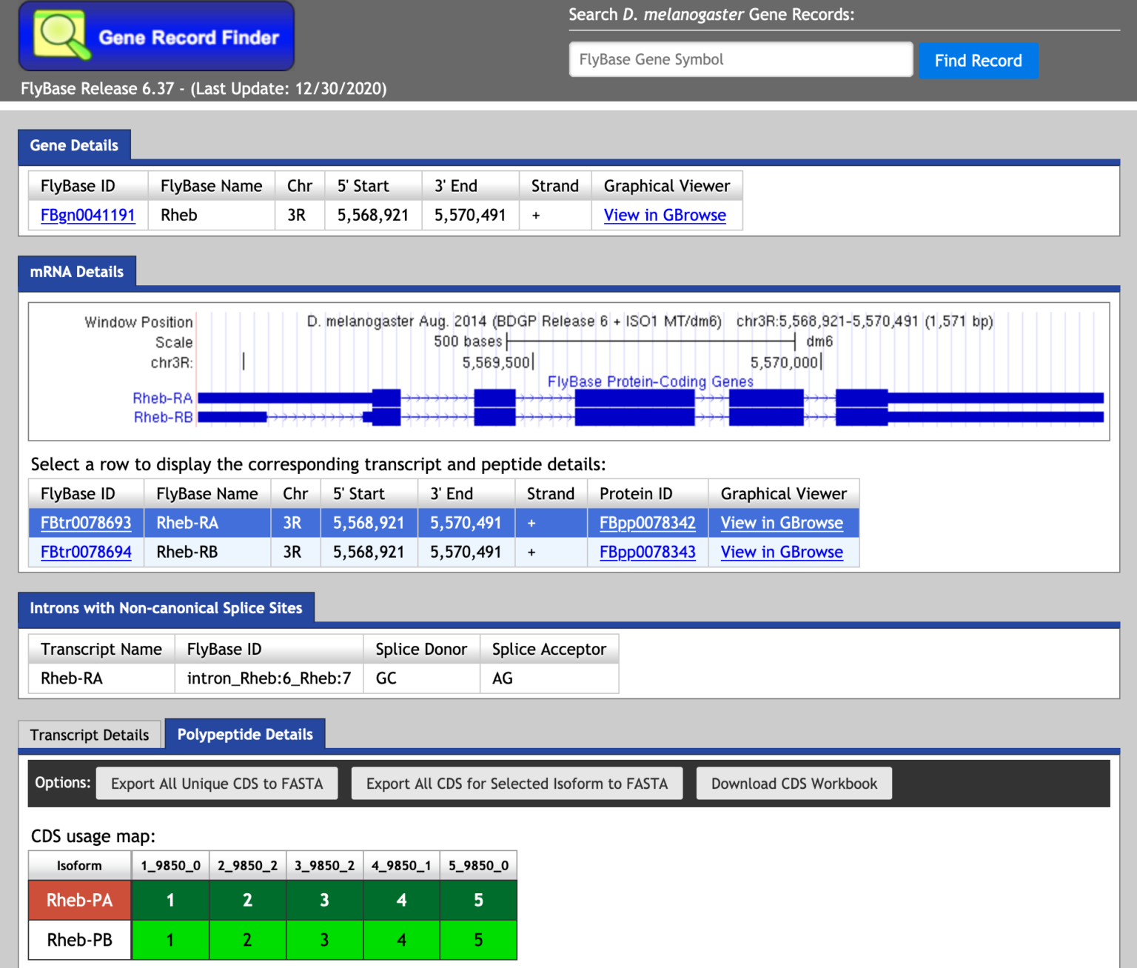Open the FBpp0078342 protein link
1137x968 pixels.
[x=647, y=523]
